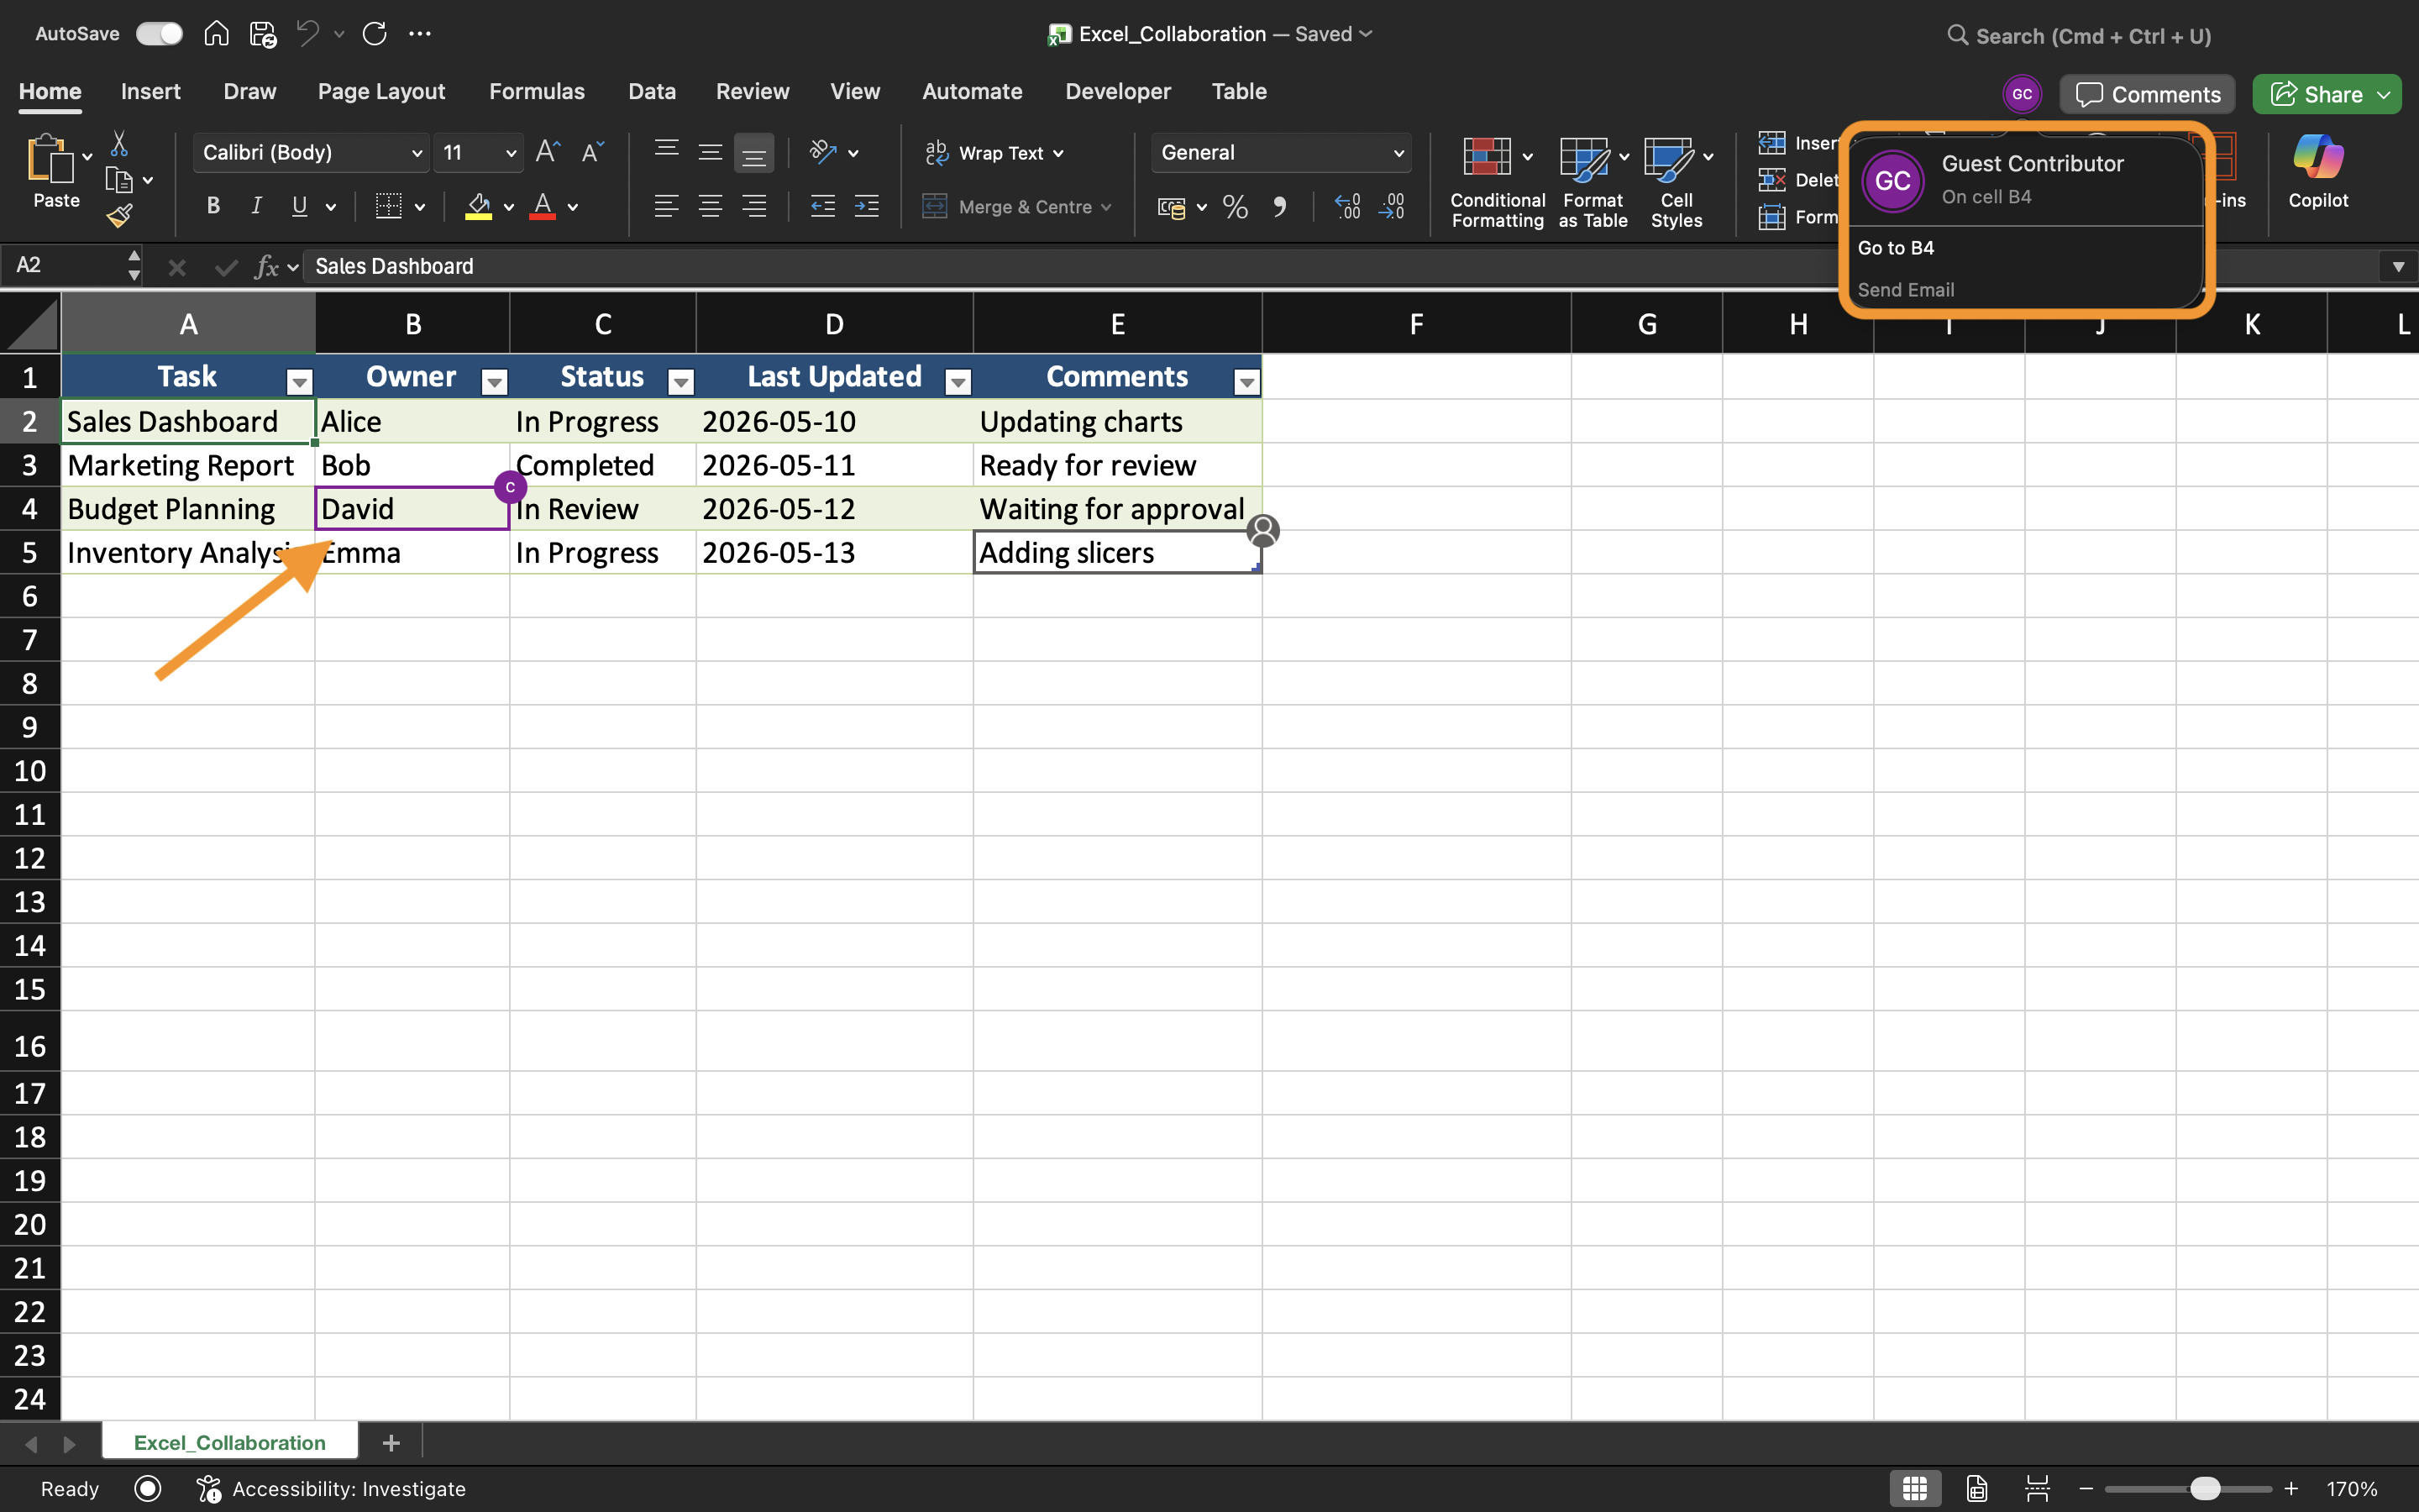Expand the Comments column filter dropdown
The image size is (2419, 1512).
(1246, 381)
